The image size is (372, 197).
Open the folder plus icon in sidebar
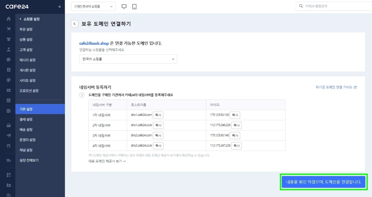pos(9,185)
